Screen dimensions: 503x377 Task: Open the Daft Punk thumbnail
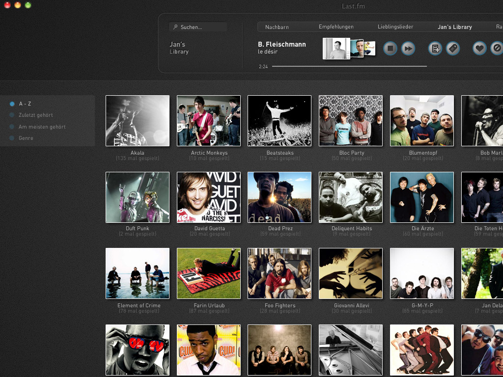138,197
